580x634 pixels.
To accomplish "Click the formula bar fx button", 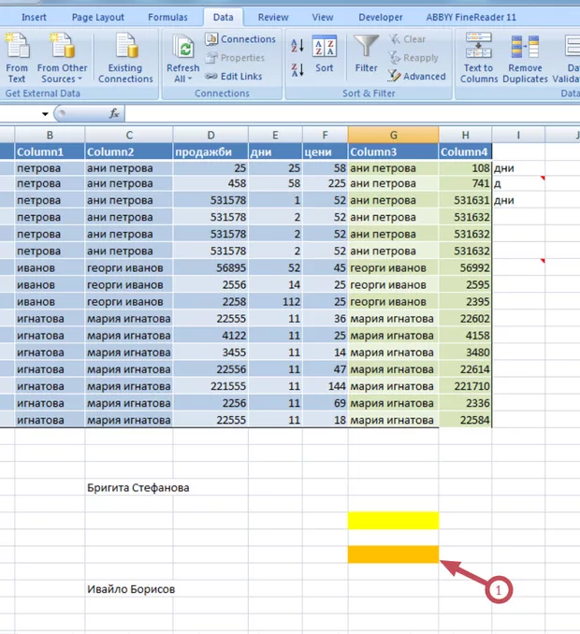I will click(x=114, y=113).
